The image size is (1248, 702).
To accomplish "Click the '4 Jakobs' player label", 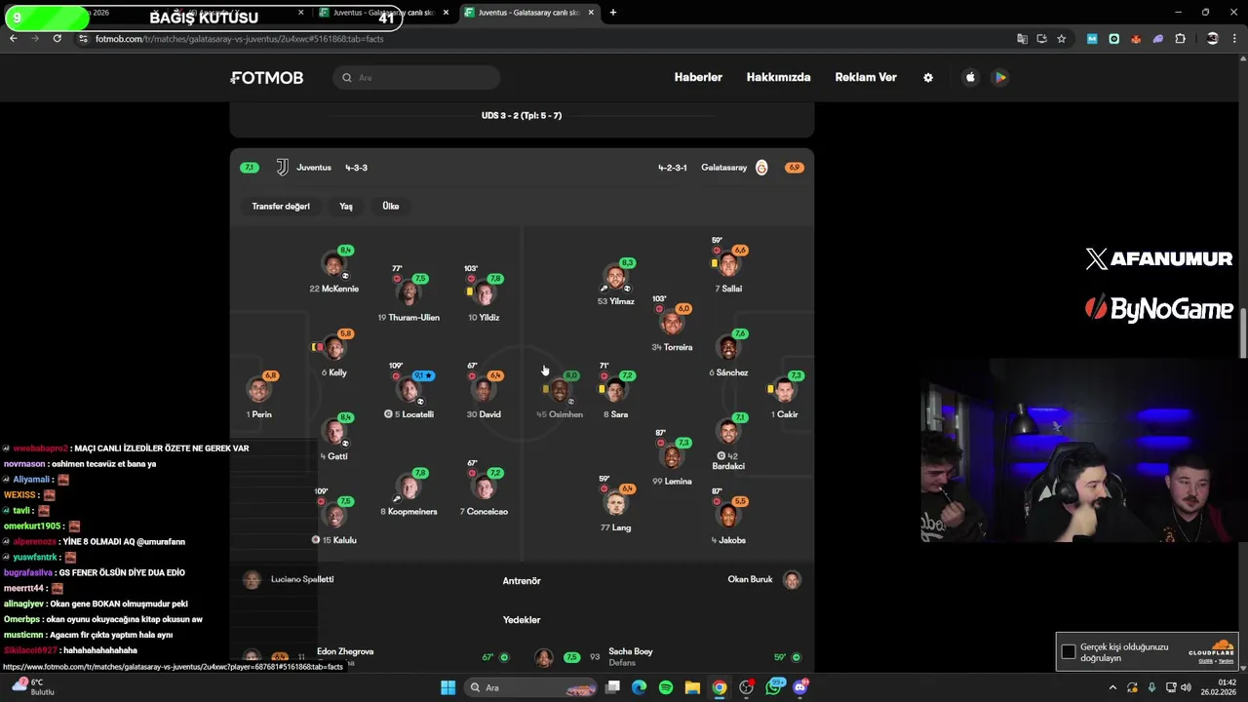I will click(728, 540).
